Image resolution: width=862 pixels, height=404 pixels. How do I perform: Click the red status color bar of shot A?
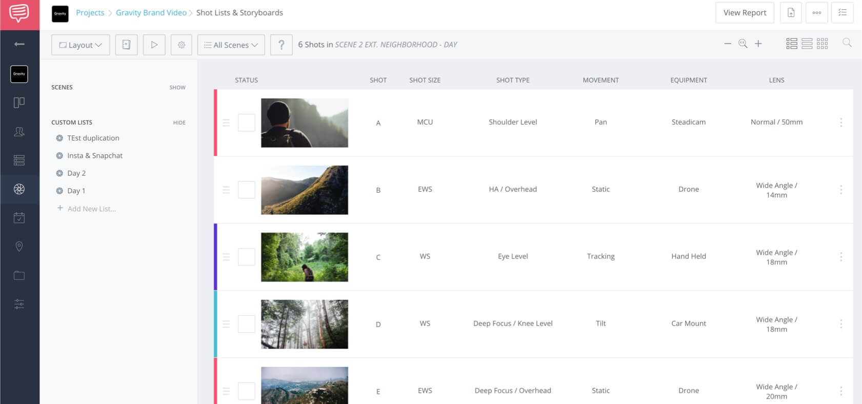coord(215,123)
